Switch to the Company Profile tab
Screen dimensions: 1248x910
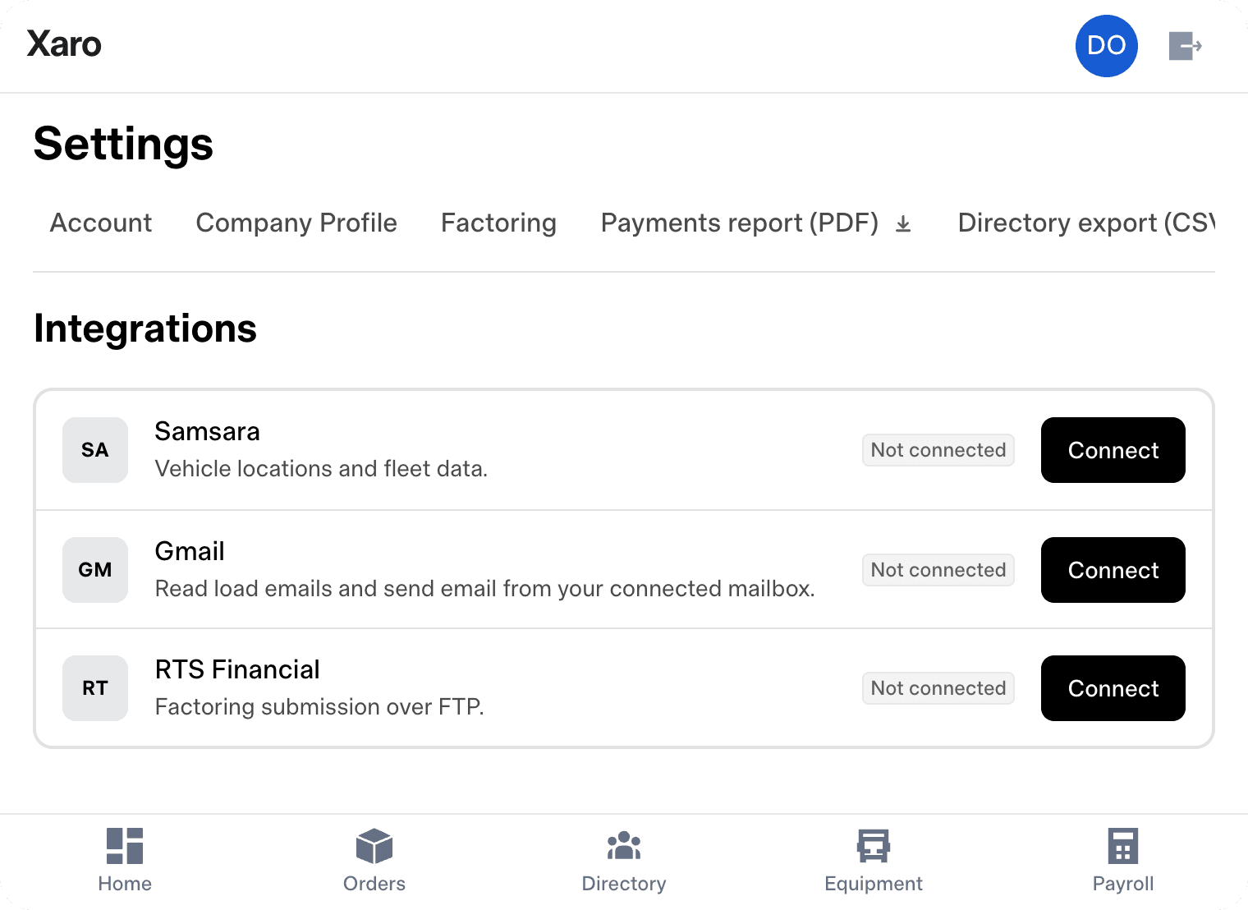point(296,223)
